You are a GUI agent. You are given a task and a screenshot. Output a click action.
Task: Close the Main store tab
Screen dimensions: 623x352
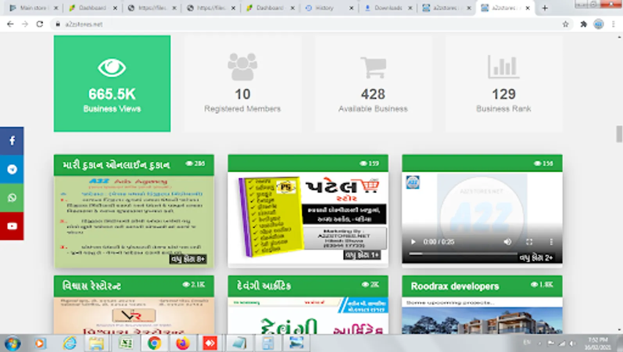pyautogui.click(x=56, y=8)
